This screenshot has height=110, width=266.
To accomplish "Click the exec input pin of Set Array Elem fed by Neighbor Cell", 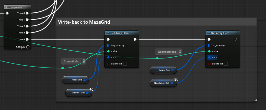I will (209, 39).
